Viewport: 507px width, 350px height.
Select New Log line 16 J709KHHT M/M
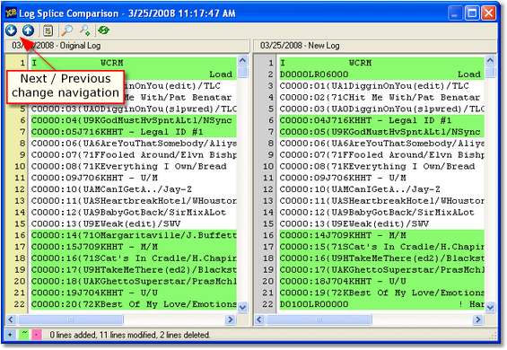(x=382, y=235)
